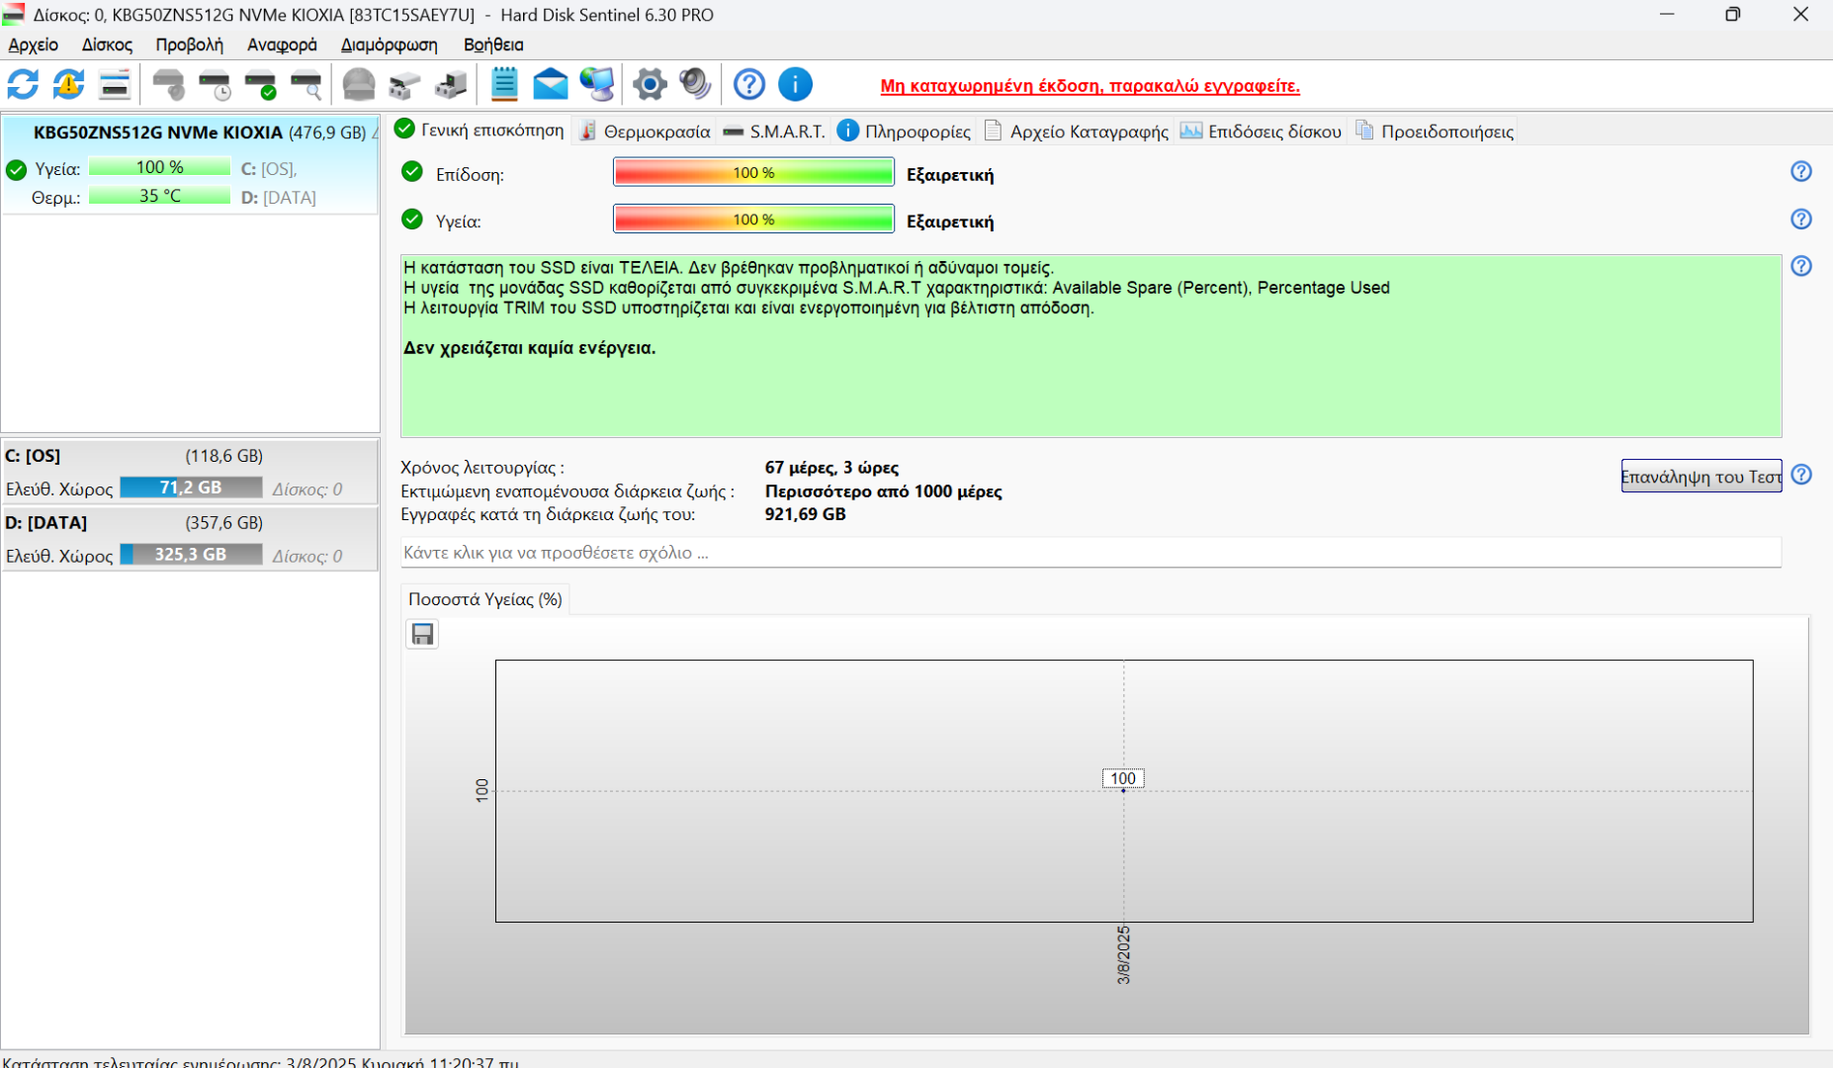Click the red unregistered version link
Screen dimensions: 1833x1068
point(1090,86)
